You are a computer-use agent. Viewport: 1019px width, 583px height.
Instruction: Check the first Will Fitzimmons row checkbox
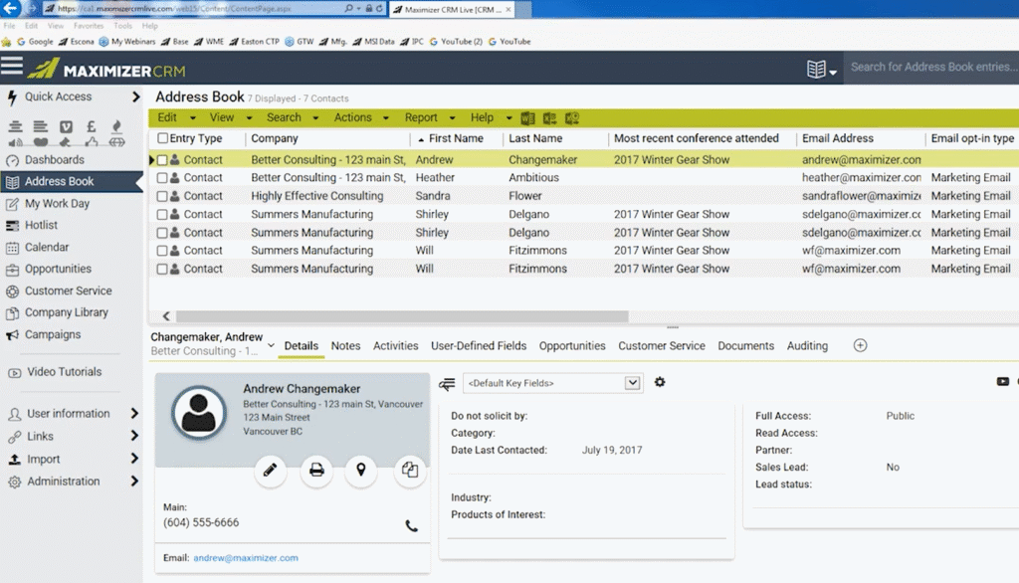162,251
